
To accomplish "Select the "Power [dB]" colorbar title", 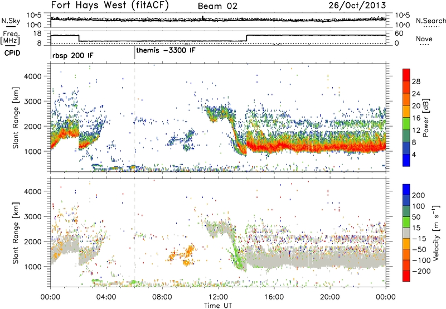I will pos(426,118).
